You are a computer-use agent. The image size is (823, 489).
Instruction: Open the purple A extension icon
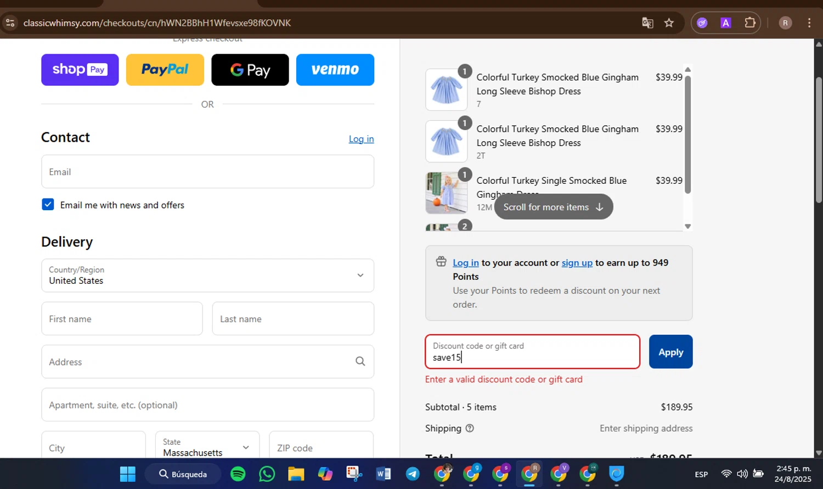726,23
